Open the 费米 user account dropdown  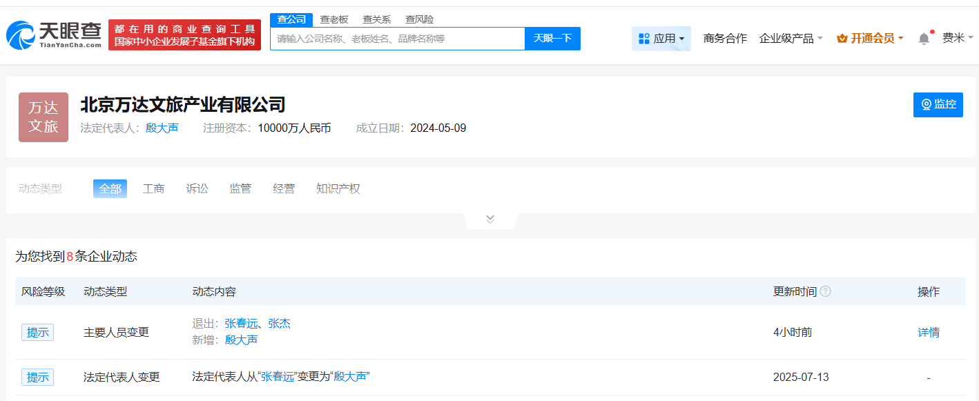pos(958,39)
